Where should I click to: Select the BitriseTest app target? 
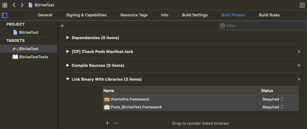[29, 49]
